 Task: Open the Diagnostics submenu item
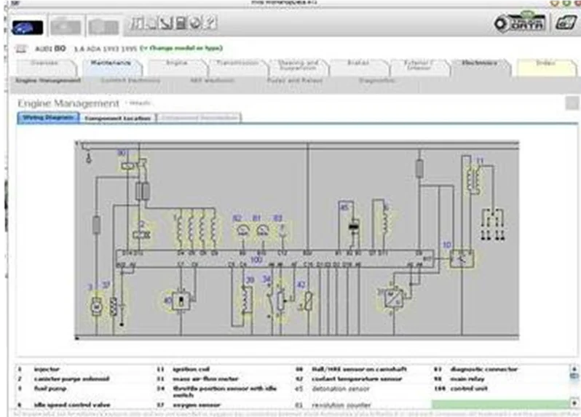click(376, 80)
